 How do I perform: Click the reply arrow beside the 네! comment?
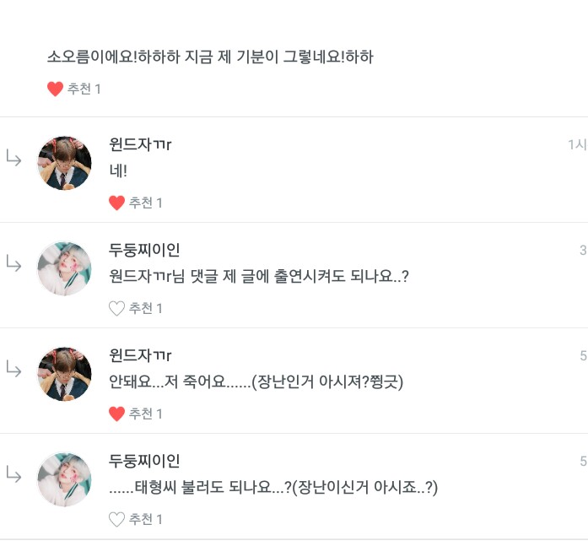tap(14, 158)
